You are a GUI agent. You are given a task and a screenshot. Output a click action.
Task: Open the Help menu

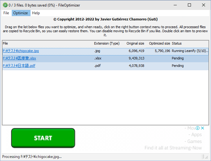tap(36, 13)
